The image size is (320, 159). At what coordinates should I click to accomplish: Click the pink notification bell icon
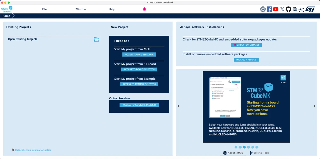point(145,9)
